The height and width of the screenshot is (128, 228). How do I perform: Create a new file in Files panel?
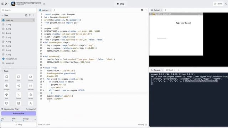[x=26, y=15]
